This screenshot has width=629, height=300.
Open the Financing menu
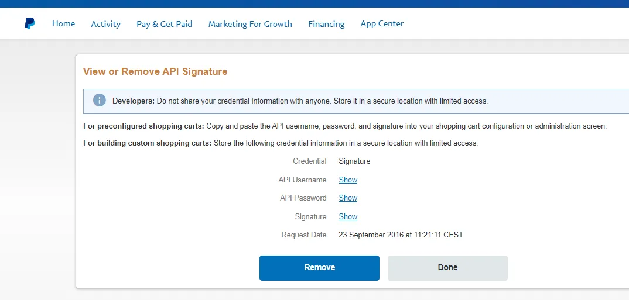point(327,24)
